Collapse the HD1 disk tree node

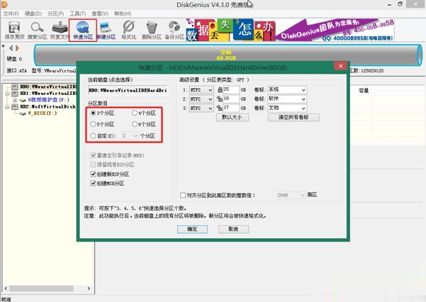pos(7,94)
